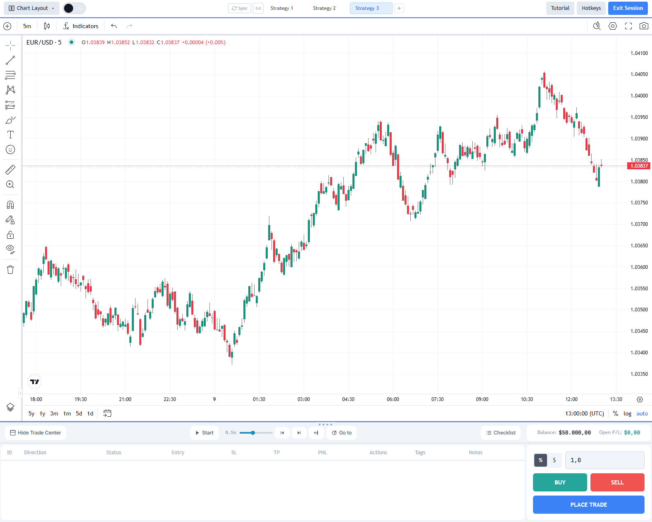The image size is (652, 522).
Task: Open the Hotkeys list
Action: pos(591,8)
